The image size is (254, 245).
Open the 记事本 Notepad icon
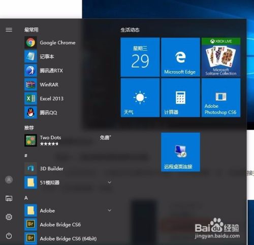pyautogui.click(x=30, y=56)
